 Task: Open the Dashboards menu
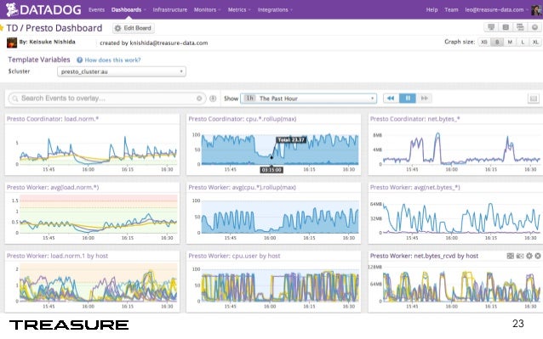click(x=129, y=9)
